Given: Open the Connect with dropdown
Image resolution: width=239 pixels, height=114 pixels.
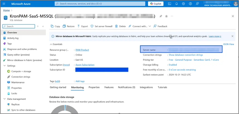Looking at the screenshot, I should click(140, 26).
